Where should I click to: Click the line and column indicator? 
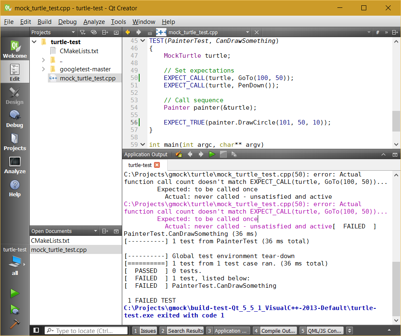(377, 33)
